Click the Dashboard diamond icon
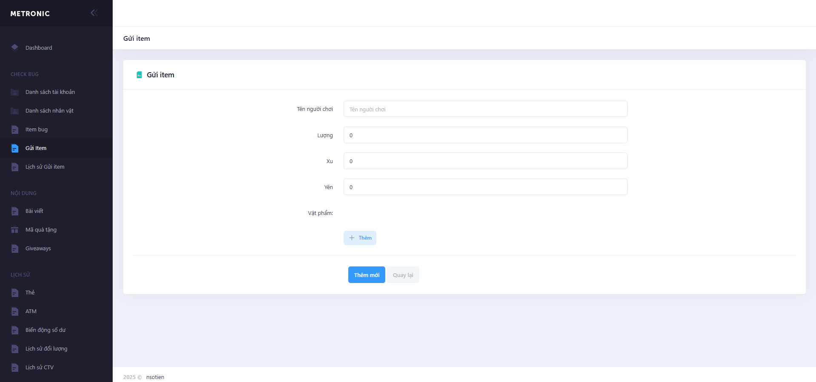This screenshot has height=382, width=816. click(x=15, y=47)
